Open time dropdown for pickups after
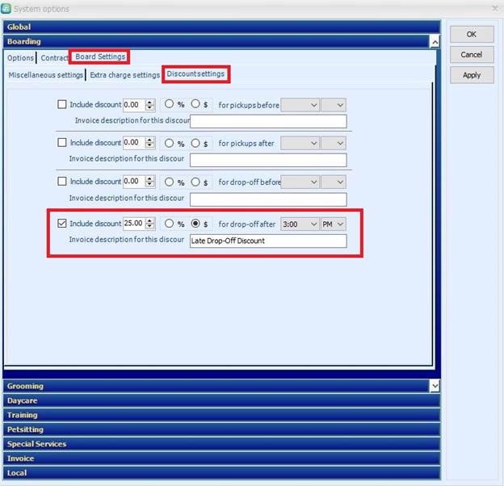 point(300,143)
